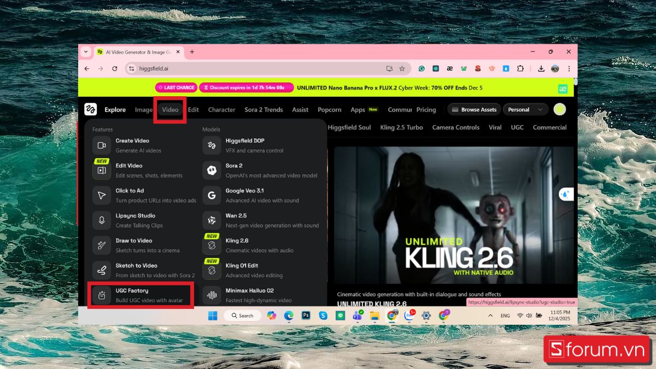Open the Higgsfield logo home icon
656x369 pixels.
90,109
